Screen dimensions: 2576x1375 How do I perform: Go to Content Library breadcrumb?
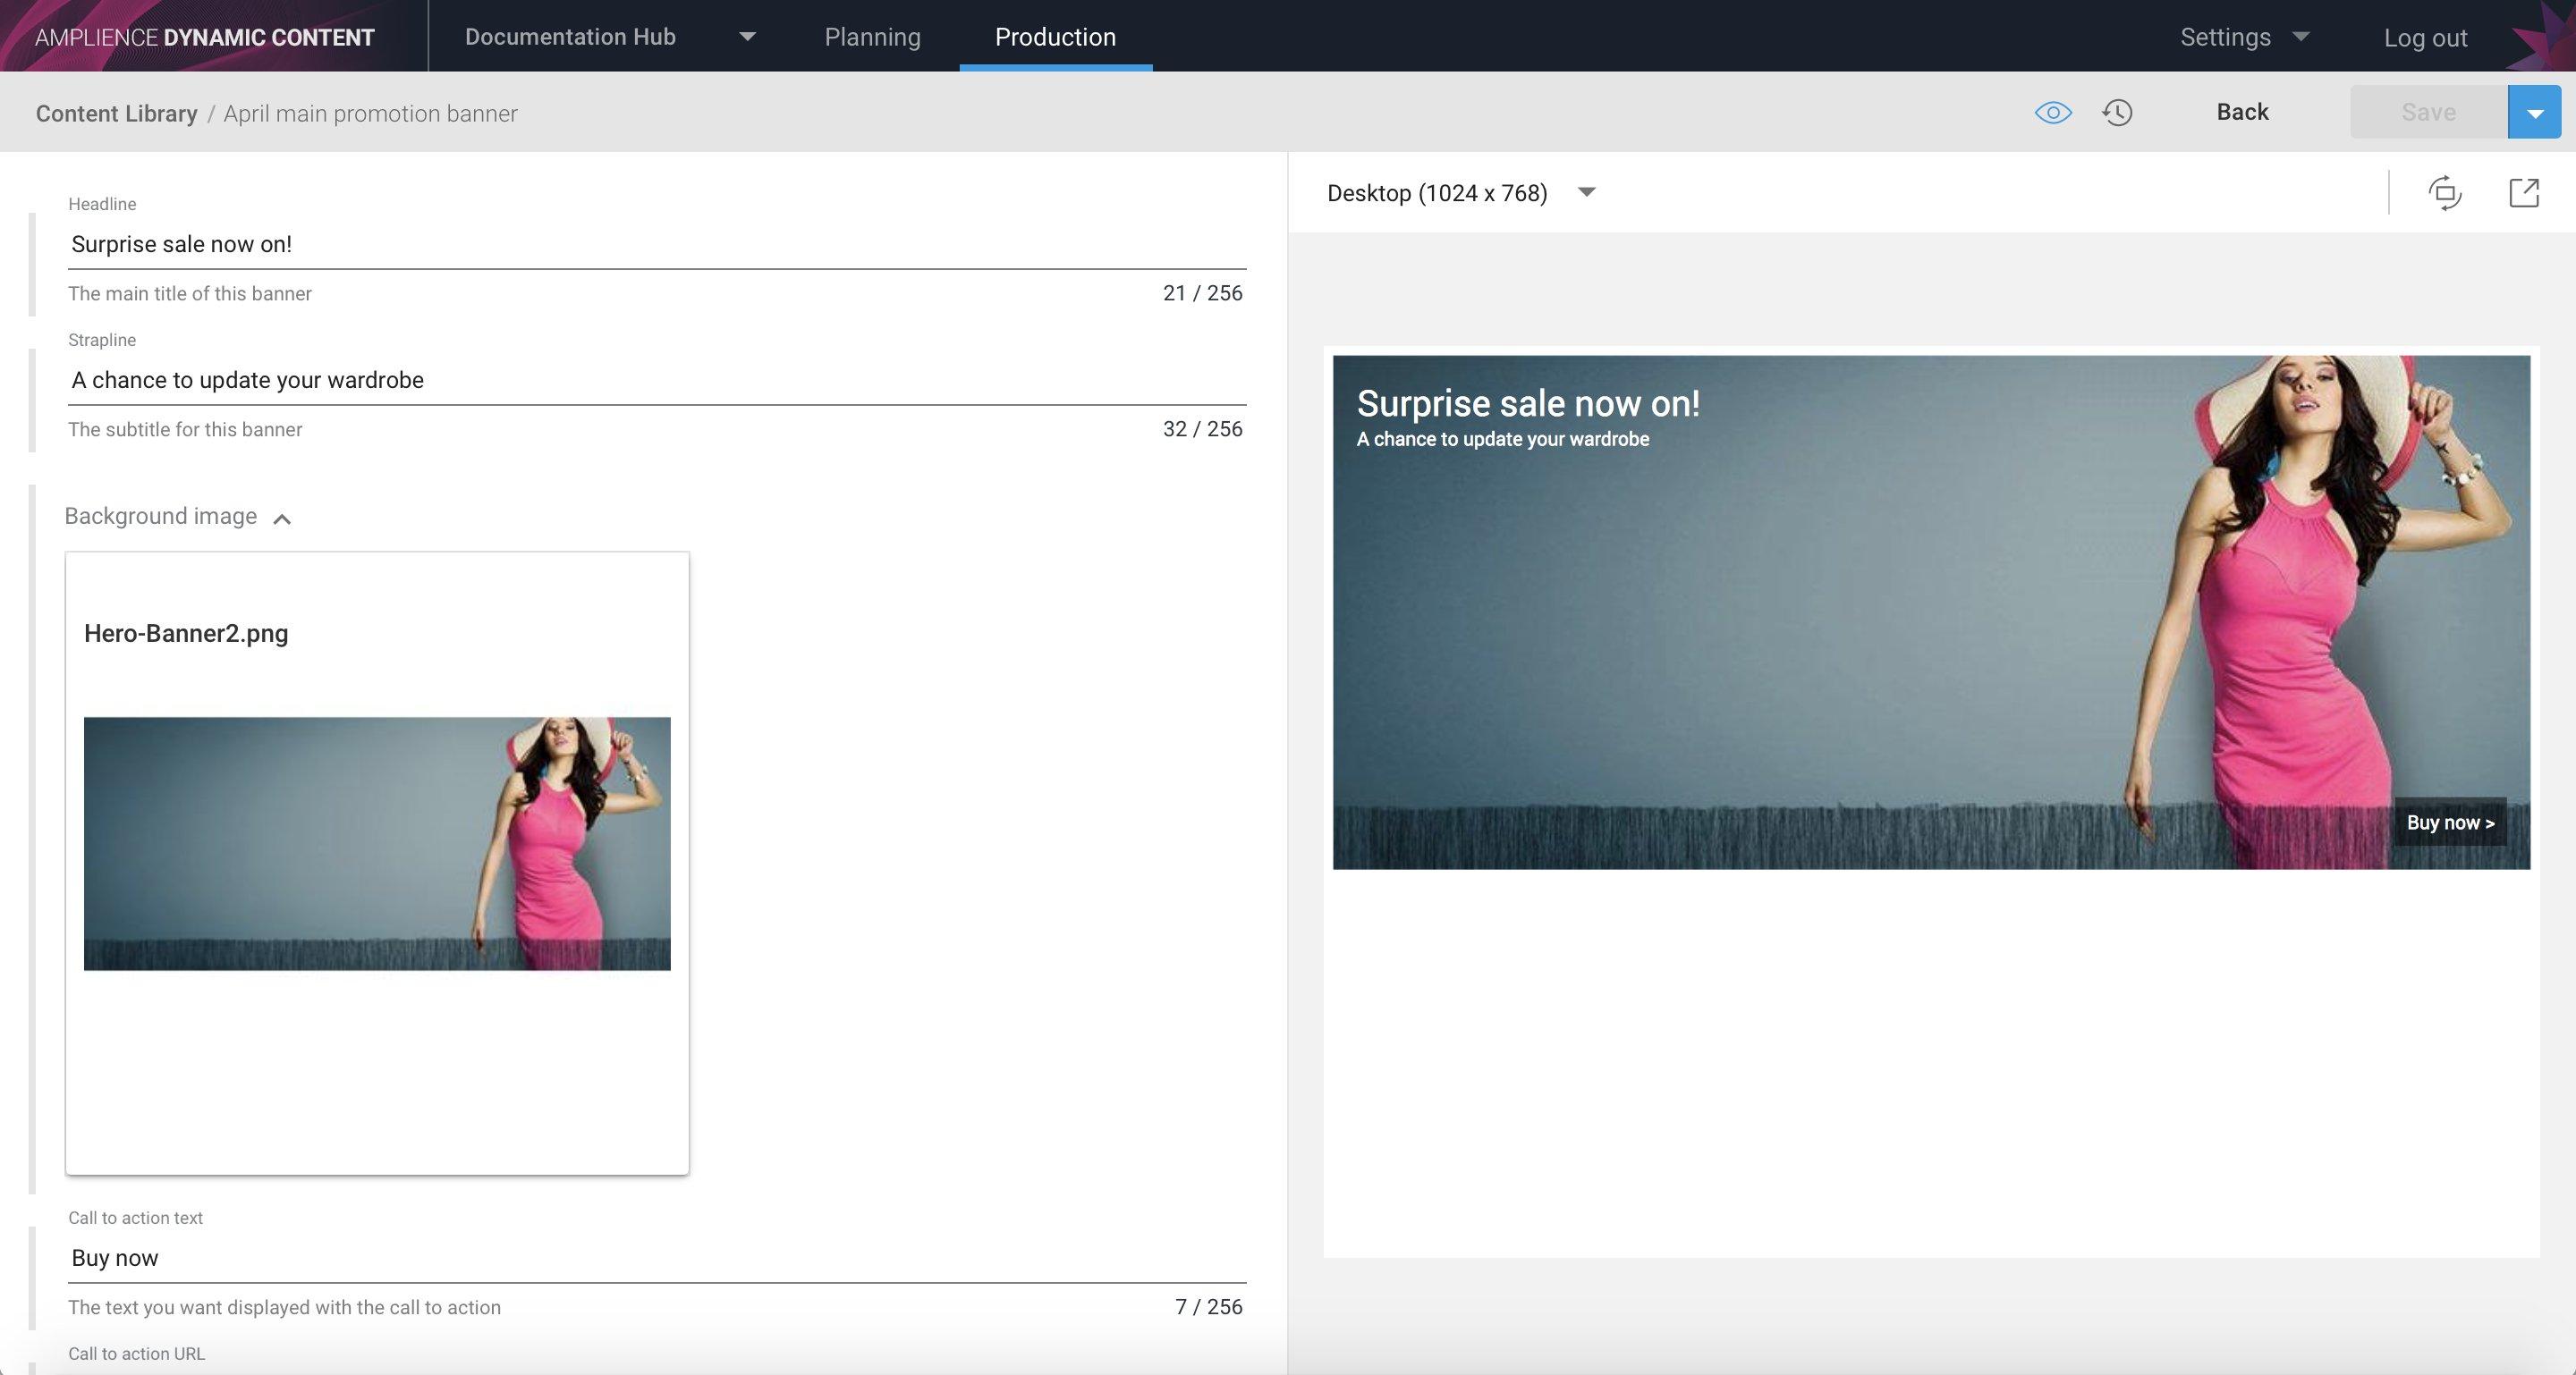pos(116,114)
